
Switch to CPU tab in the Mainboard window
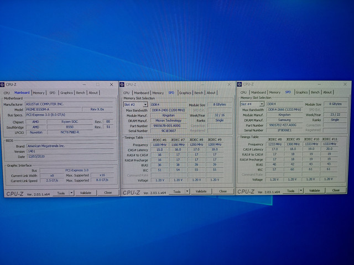tap(7, 93)
